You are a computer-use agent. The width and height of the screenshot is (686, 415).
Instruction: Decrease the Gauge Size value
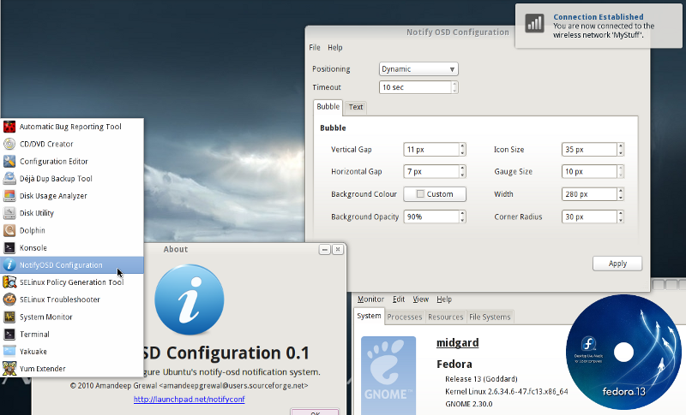pos(620,175)
